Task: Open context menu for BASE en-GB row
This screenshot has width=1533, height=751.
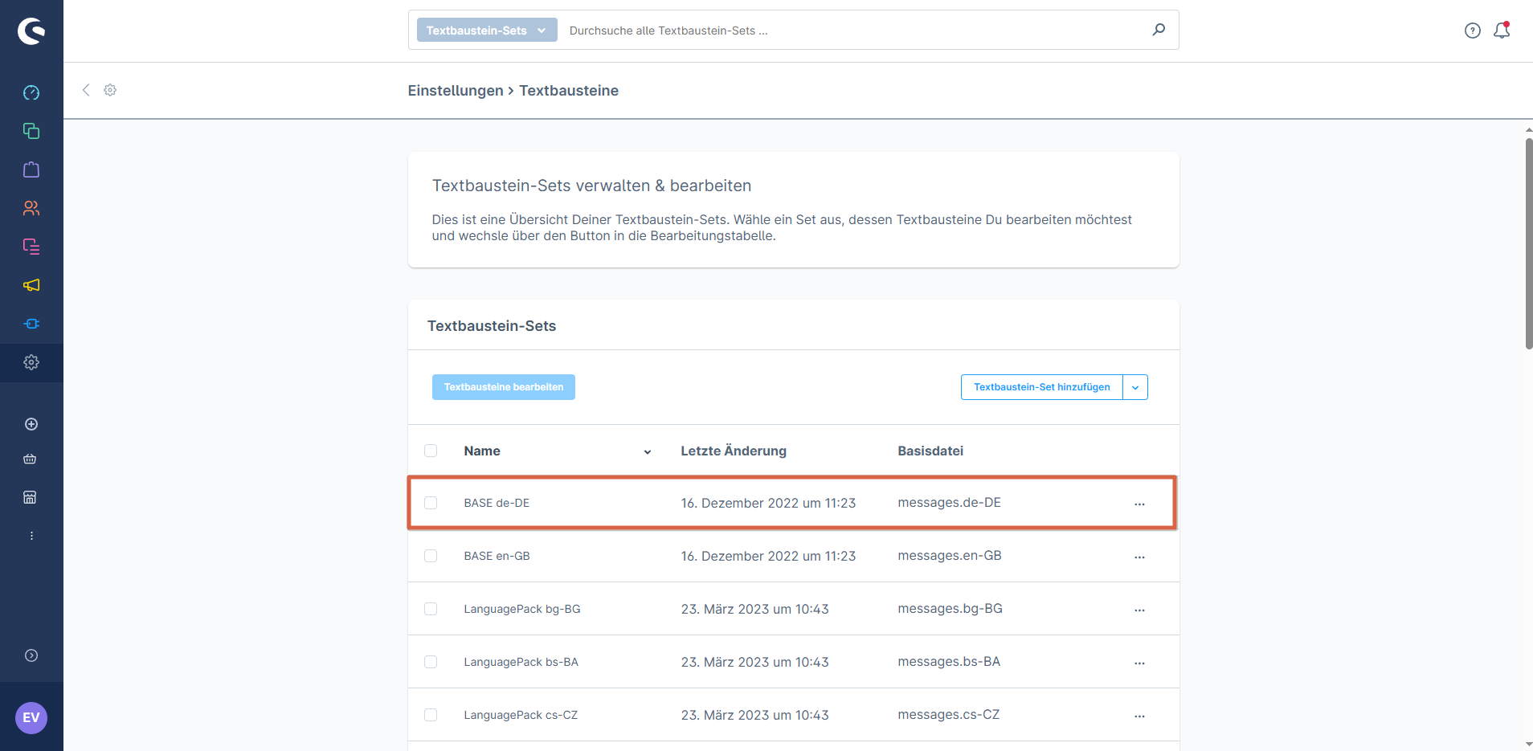Action: [1139, 557]
